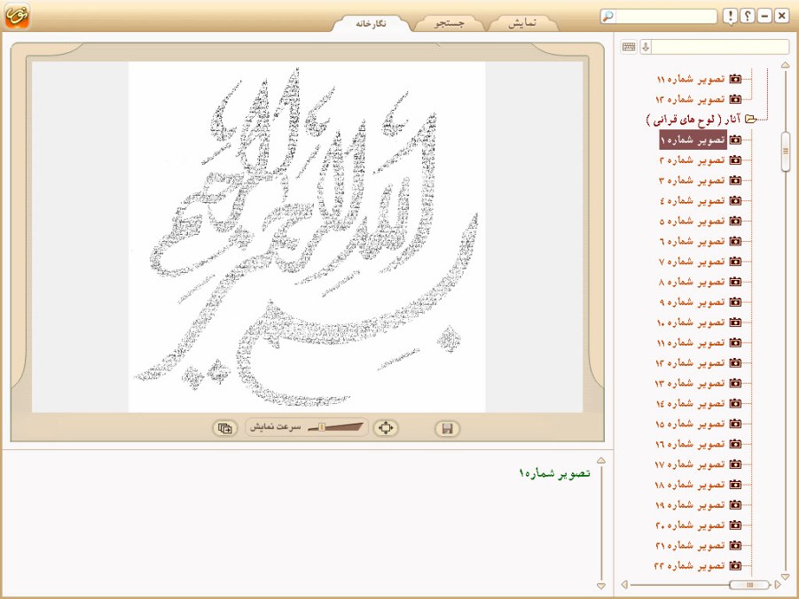Screen dimensions: 799x599
Task: Click the camera icon of تصویر شماره ۶
Action: 735,241
